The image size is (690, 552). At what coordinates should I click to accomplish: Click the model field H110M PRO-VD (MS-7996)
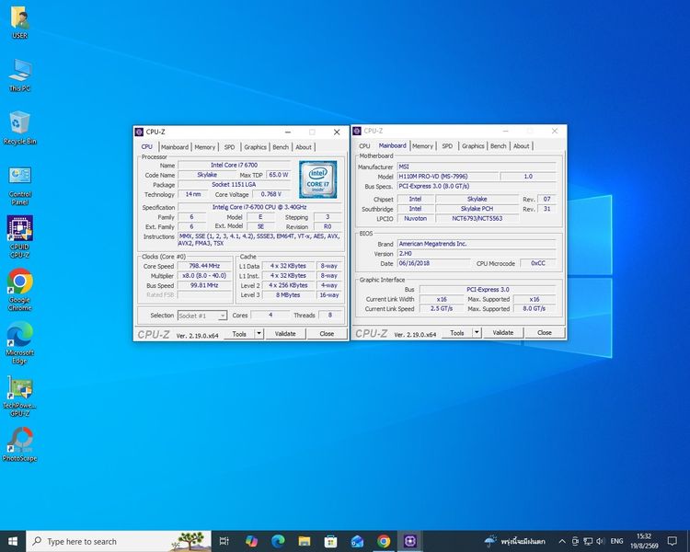click(x=447, y=177)
